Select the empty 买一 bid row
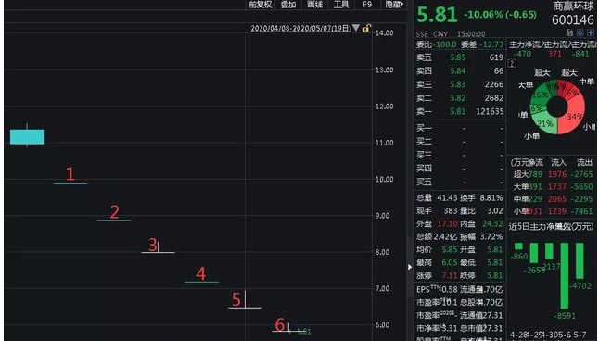 [460, 128]
